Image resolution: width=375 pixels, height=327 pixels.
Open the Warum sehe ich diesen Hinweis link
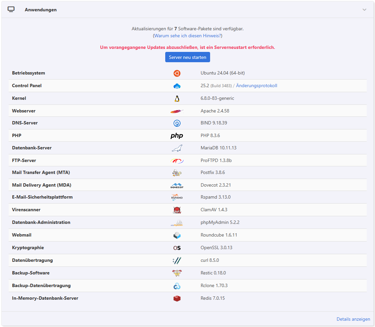[x=187, y=36]
